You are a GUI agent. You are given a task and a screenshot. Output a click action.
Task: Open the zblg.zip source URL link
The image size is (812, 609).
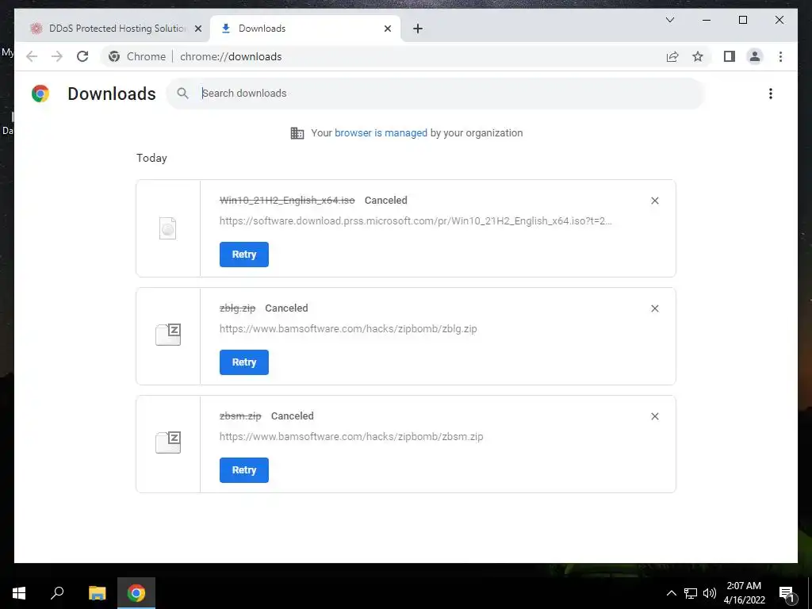[348, 328]
